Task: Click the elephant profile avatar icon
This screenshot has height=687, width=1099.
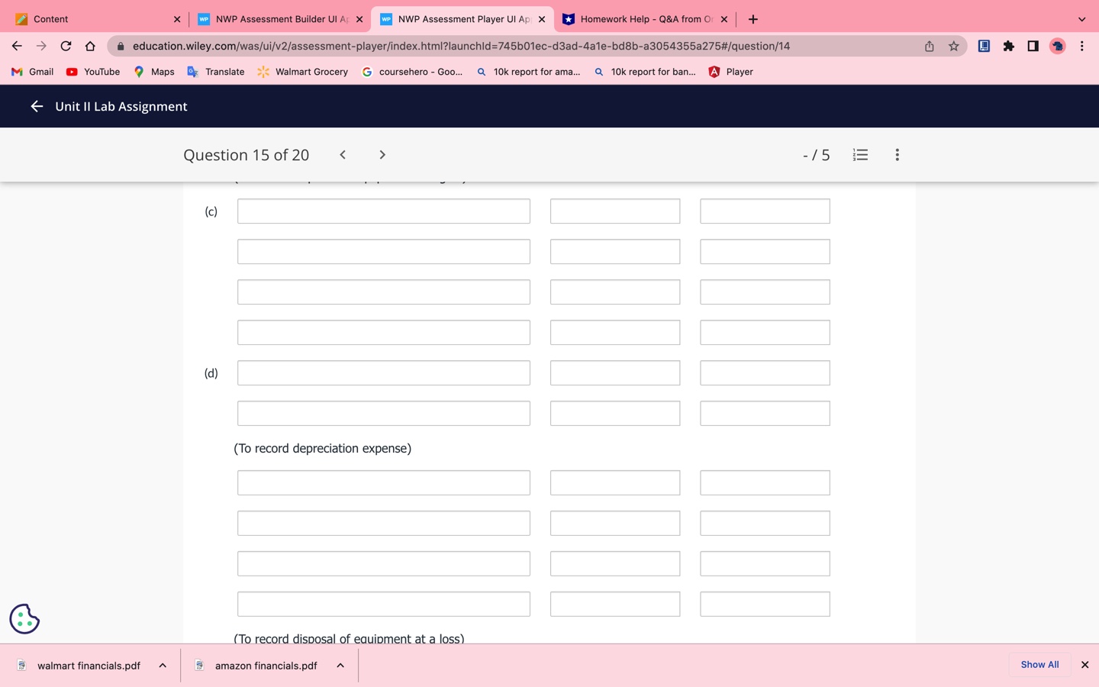Action: point(1057,46)
